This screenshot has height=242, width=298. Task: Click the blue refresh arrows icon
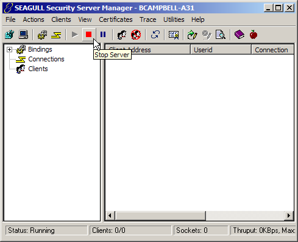(x=155, y=35)
